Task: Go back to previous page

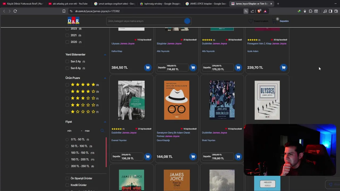Action: click(x=4, y=11)
